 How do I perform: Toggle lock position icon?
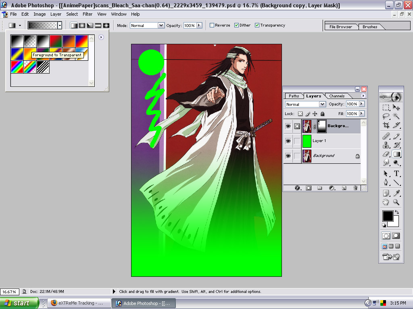point(315,114)
